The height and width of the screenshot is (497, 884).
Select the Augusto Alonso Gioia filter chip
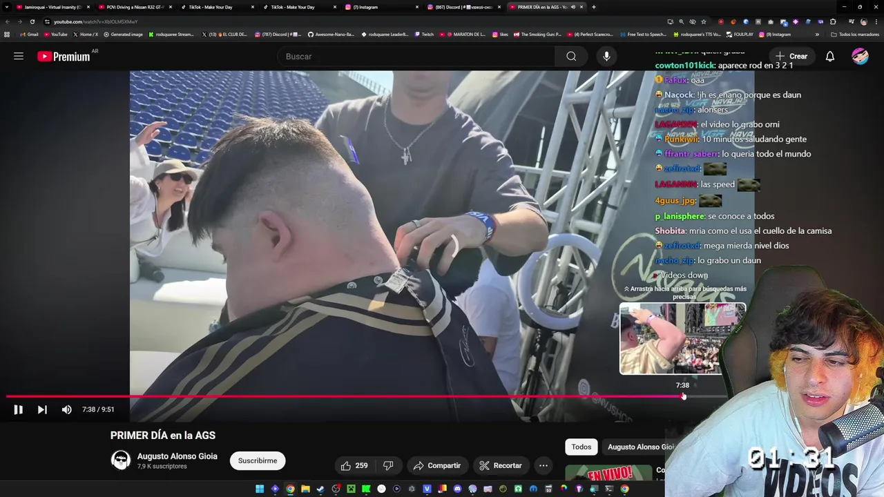640,447
